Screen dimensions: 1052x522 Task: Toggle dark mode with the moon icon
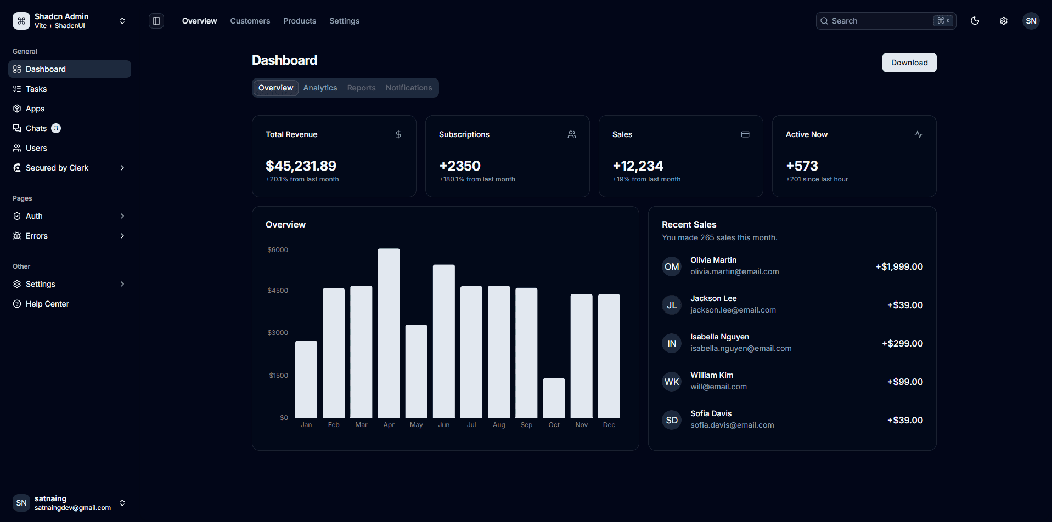tap(975, 20)
